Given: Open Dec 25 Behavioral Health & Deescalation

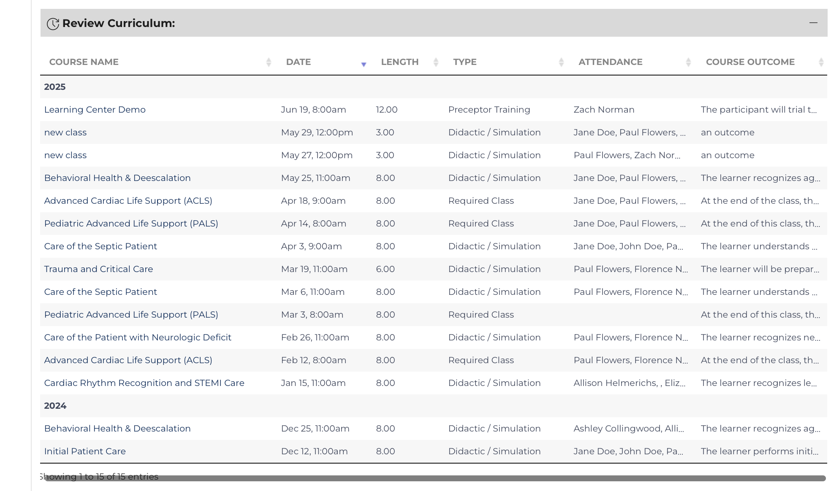Looking at the screenshot, I should point(117,429).
